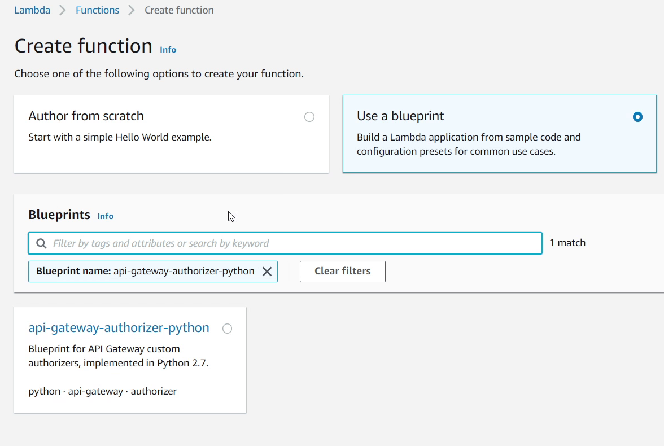The width and height of the screenshot is (664, 446).
Task: Click the Create function breadcrumb entry
Action: 179,10
